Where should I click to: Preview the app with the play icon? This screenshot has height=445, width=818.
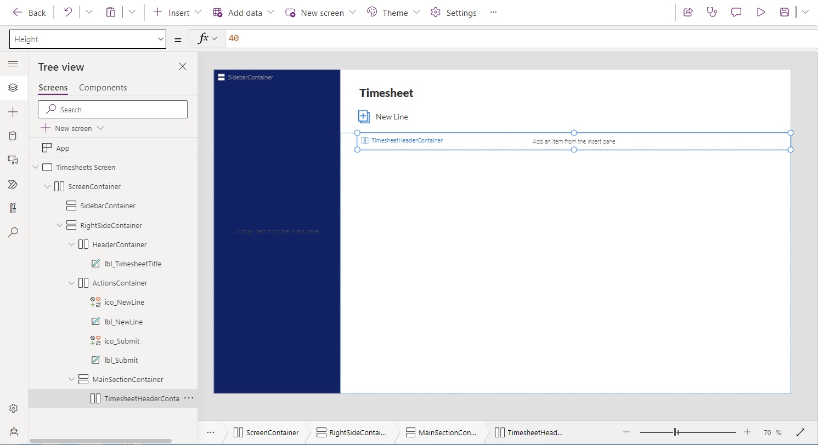pyautogui.click(x=760, y=12)
